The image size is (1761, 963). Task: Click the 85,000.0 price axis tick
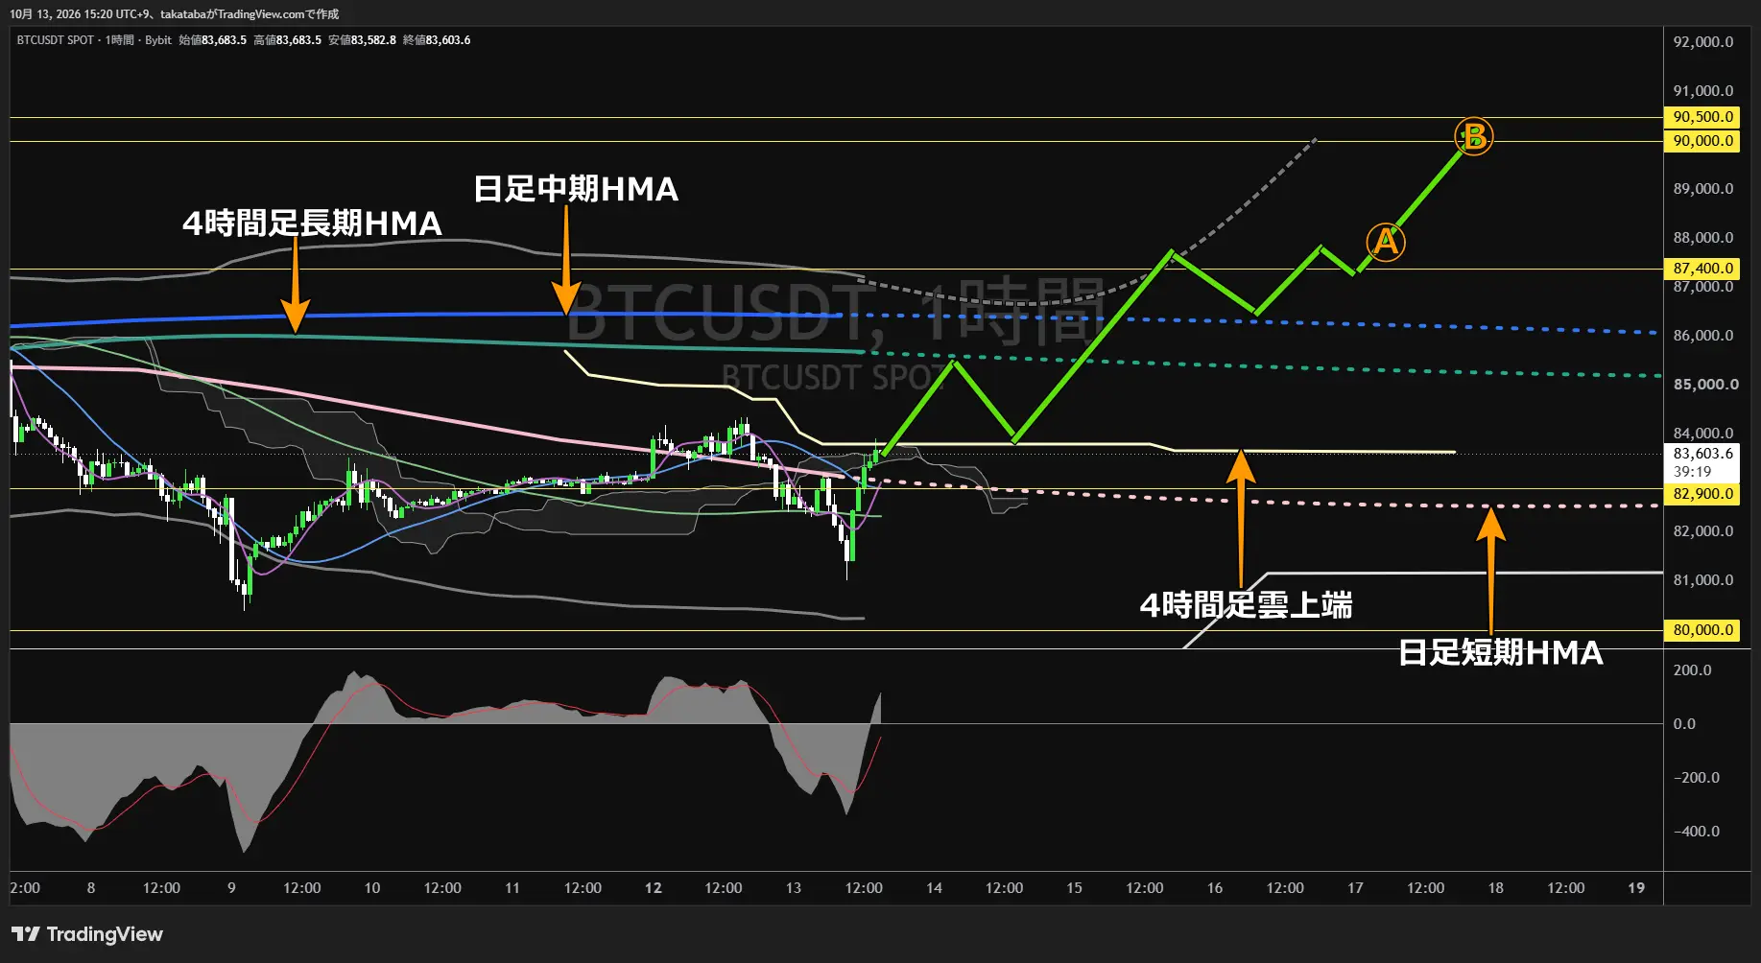[1705, 385]
